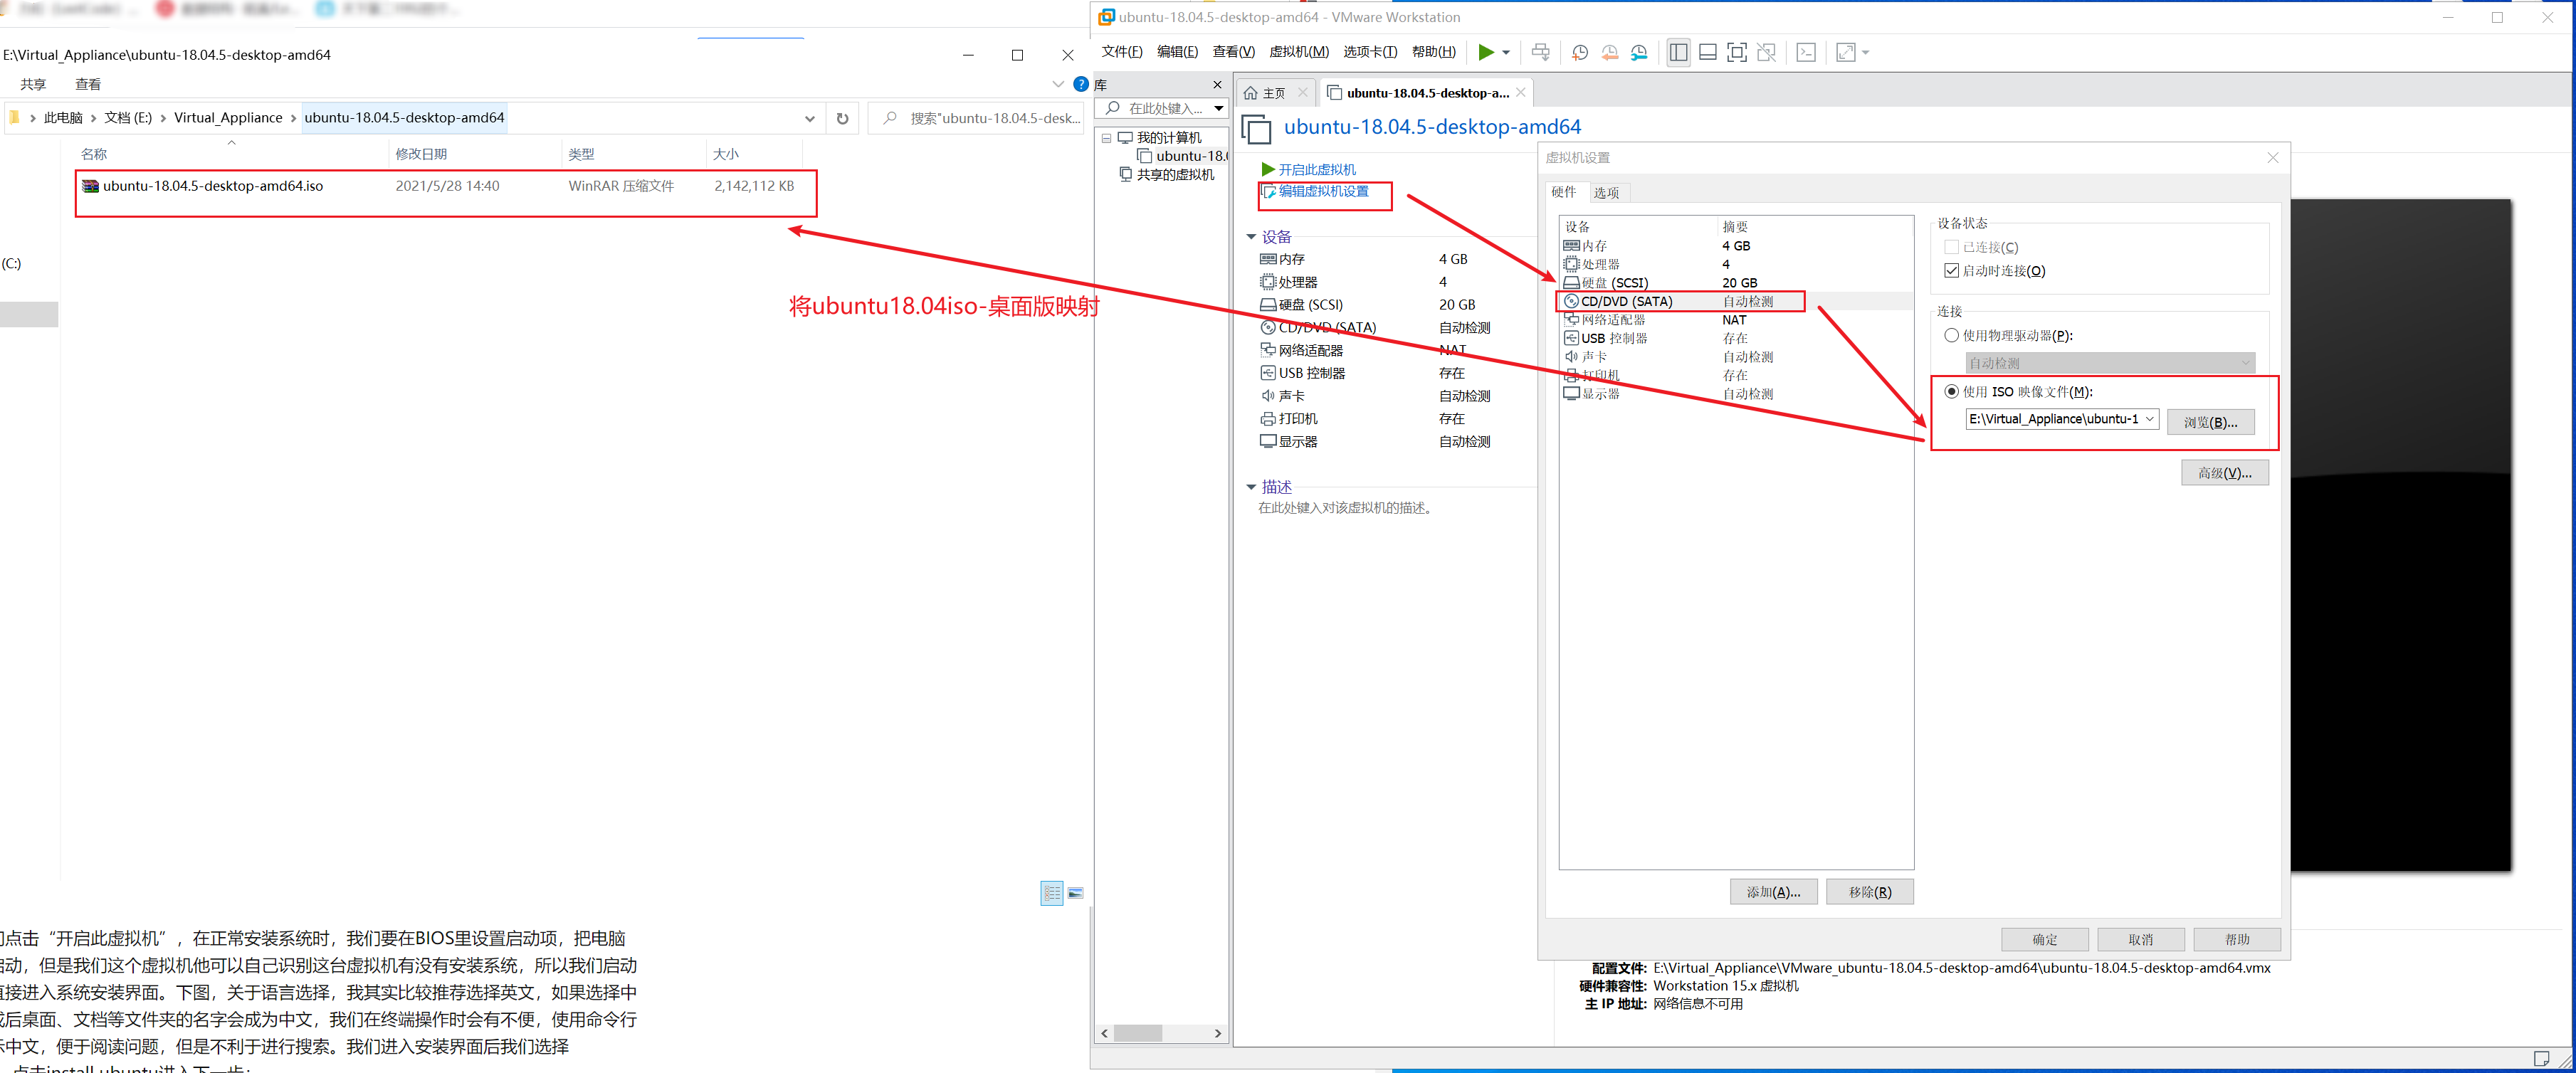Enter full screen mode icon in VMware
This screenshot has height=1073, width=2576.
click(1737, 52)
